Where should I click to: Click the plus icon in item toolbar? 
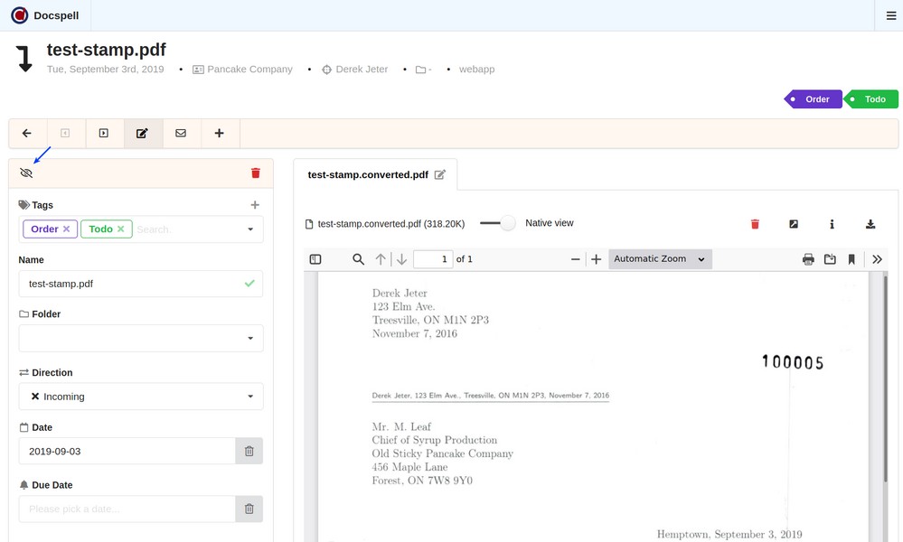(x=219, y=134)
